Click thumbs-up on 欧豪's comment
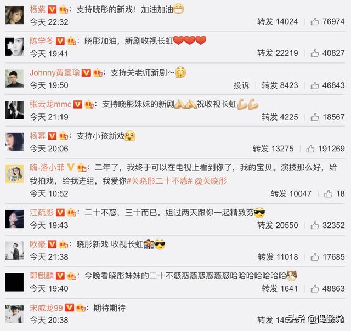The width and height of the screenshot is (351, 331). 314,257
